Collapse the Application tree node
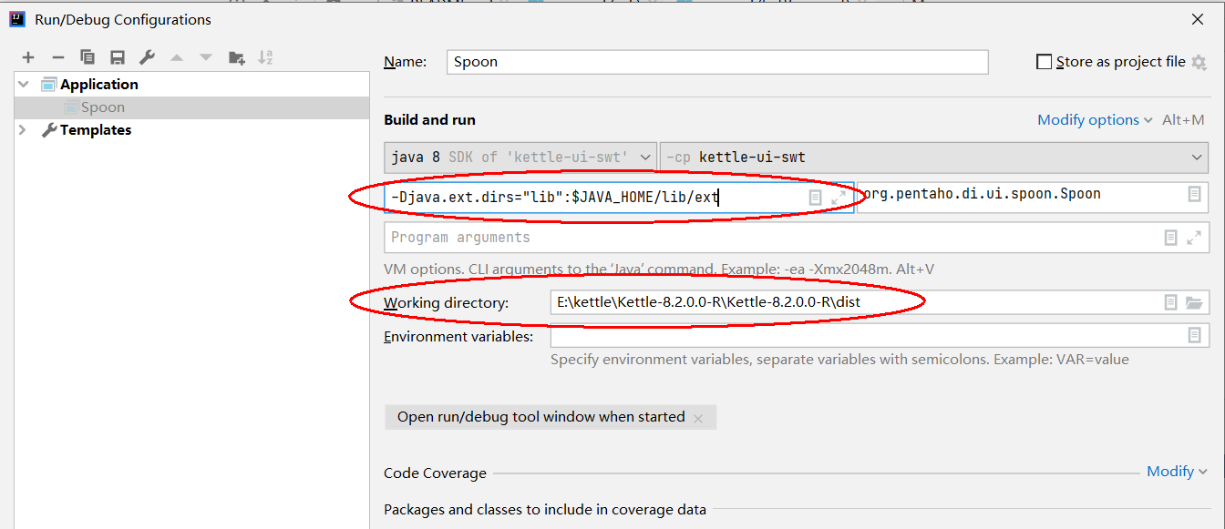 point(23,84)
